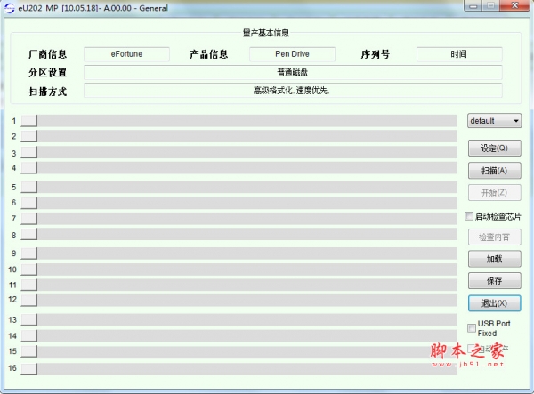Click the port 7 slot button

29,219
